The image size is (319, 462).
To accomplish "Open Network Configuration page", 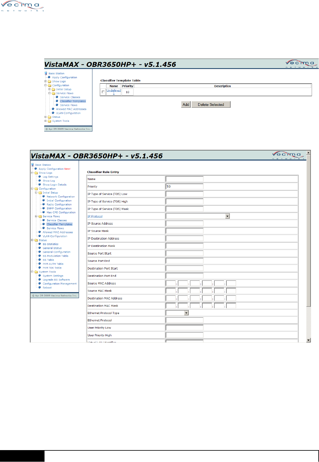I will point(61,197).
